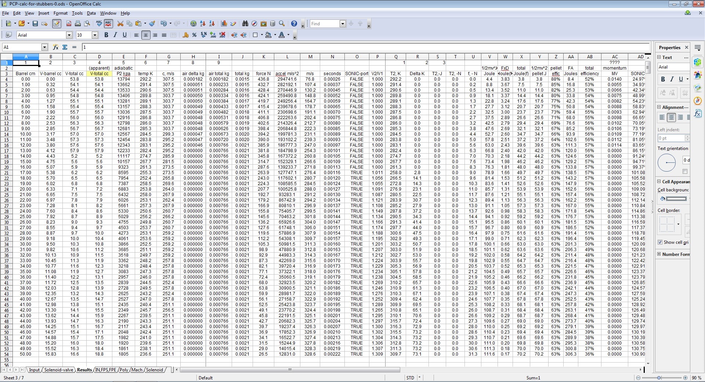Screen dimensions: 705x382
Task: Open Page Preview from toolbar
Action: 87,24
